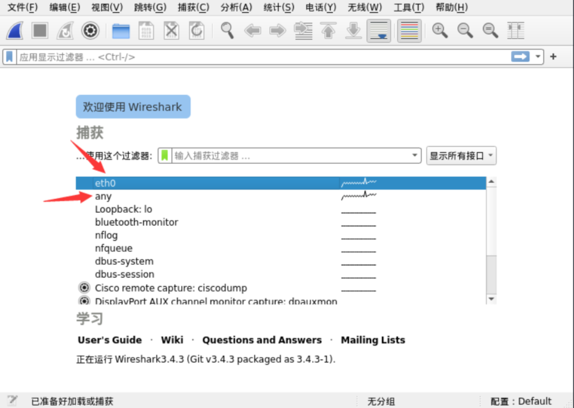Select the Loopback: lo interface
The height and width of the screenshot is (408, 574).
tap(281, 209)
